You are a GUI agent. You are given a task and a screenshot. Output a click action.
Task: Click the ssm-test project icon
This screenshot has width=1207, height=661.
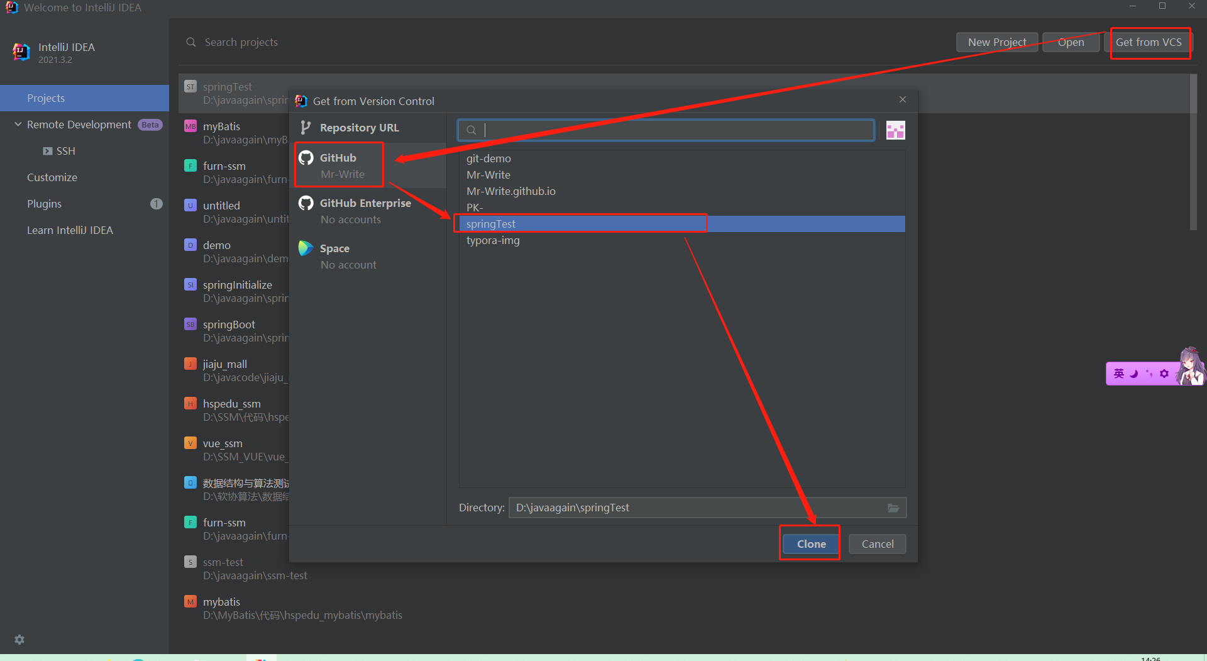[190, 562]
